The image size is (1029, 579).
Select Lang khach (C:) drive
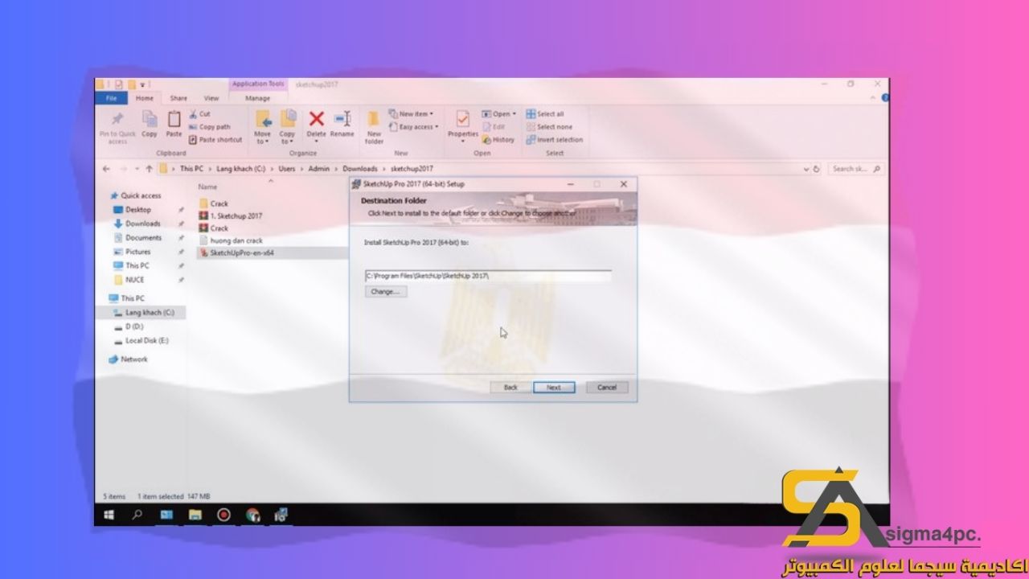tap(143, 312)
